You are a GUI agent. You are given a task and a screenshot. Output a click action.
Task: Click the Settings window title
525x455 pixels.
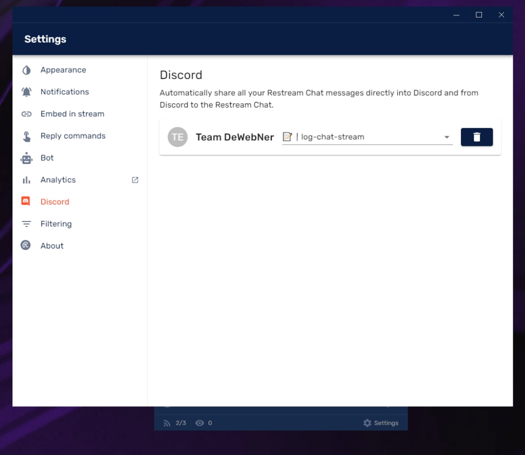click(45, 39)
